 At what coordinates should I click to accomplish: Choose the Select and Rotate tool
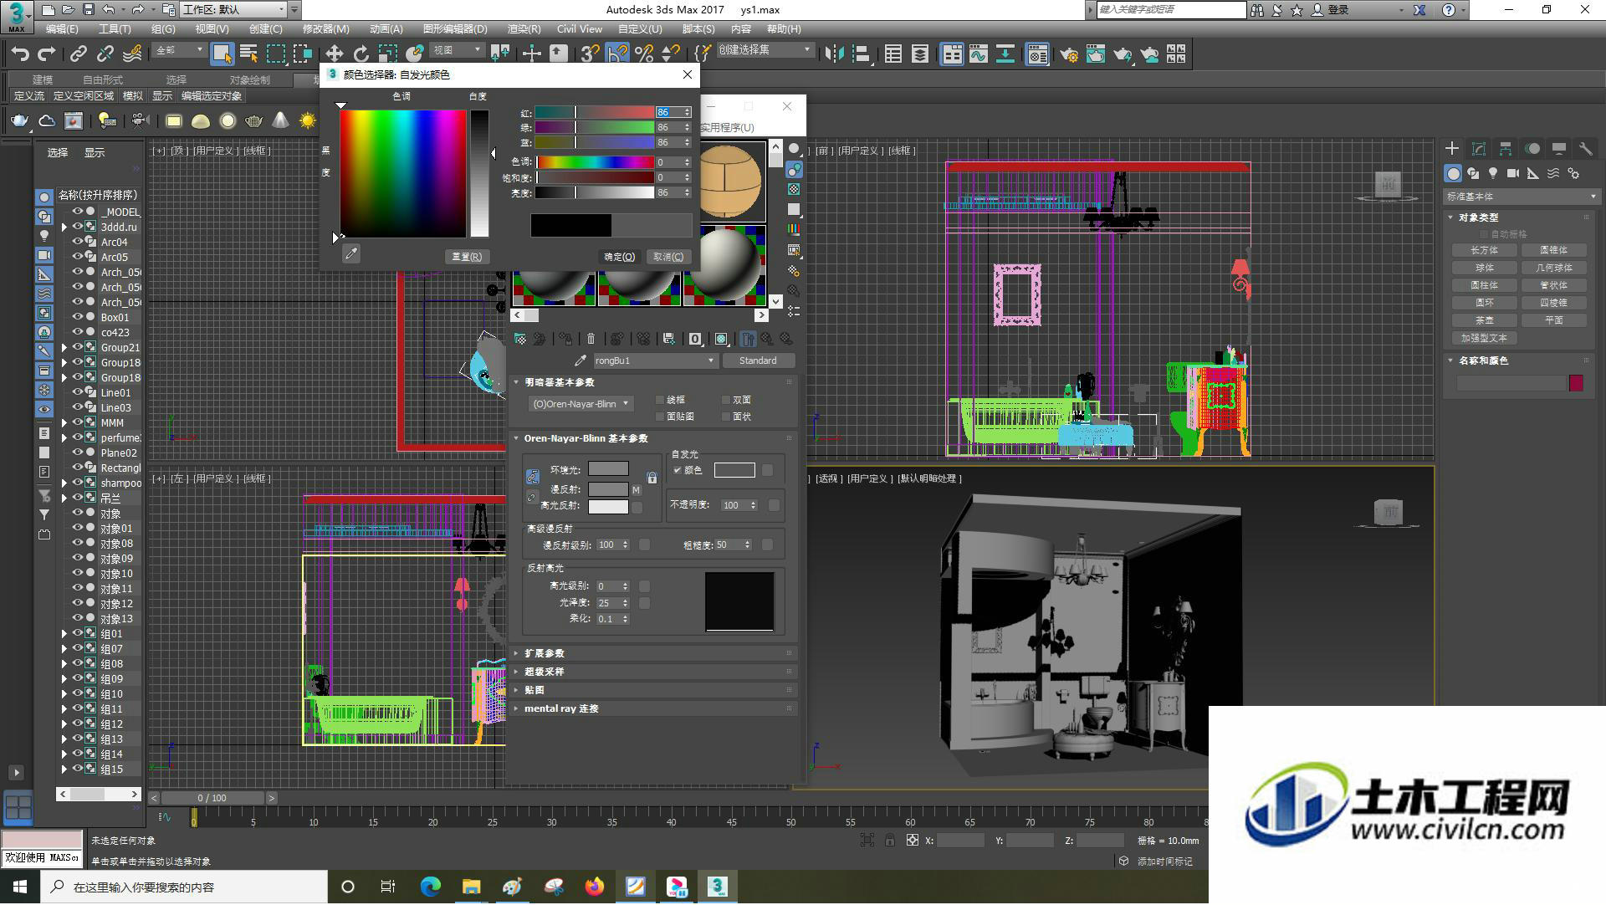coord(361,54)
